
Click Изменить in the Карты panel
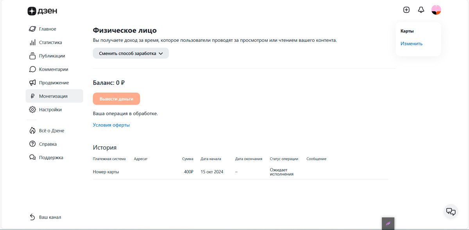(x=411, y=44)
